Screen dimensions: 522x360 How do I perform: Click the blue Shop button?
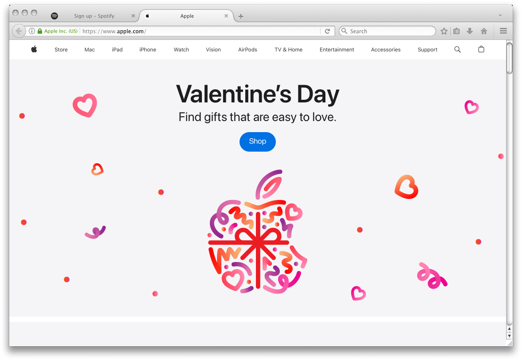pos(257,142)
